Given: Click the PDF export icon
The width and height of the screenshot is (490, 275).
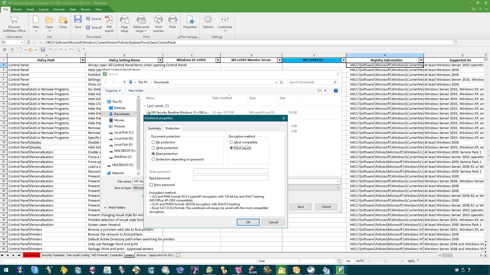Looking at the screenshot, I should (x=109, y=23).
